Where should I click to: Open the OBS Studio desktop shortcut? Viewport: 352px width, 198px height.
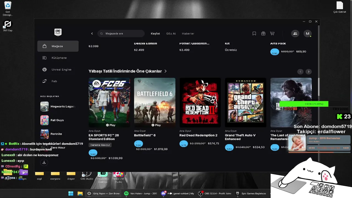pyautogui.click(x=87, y=176)
